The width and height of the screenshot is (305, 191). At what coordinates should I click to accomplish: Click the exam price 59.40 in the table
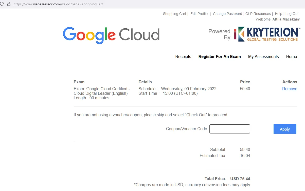pos(245,89)
